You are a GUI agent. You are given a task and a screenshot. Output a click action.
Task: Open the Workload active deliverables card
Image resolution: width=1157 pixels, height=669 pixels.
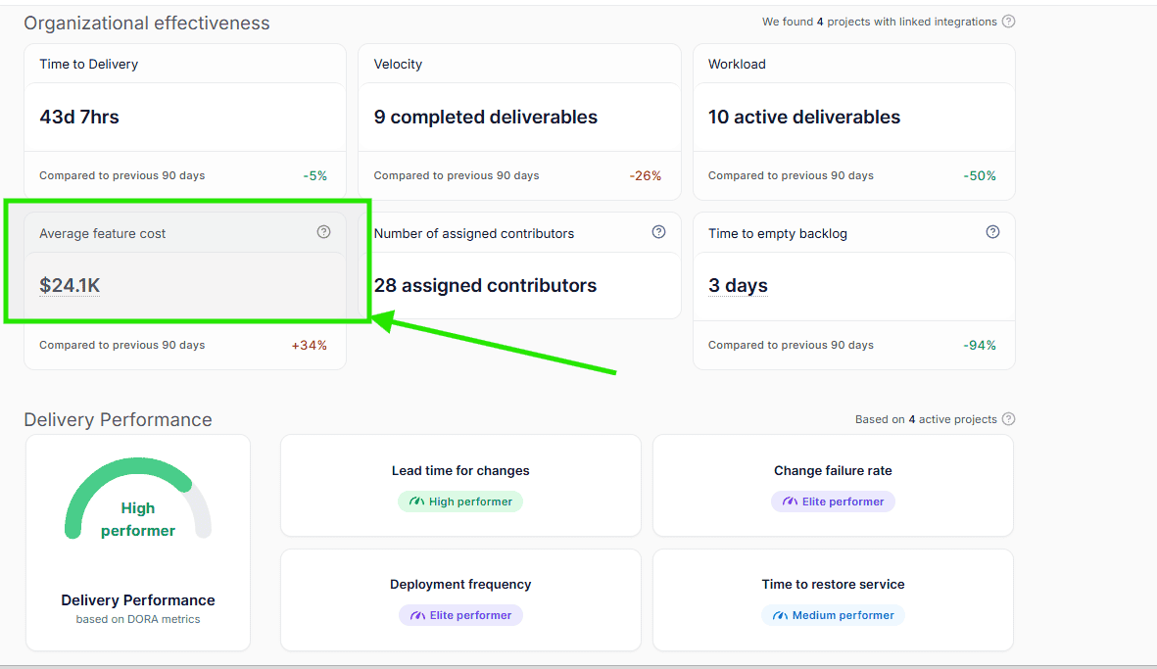tap(853, 117)
